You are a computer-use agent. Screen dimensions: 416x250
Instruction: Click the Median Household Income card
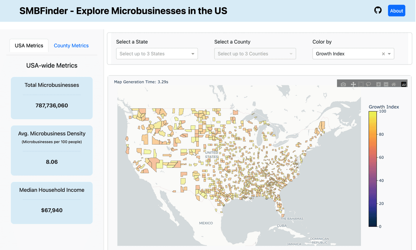(x=52, y=203)
